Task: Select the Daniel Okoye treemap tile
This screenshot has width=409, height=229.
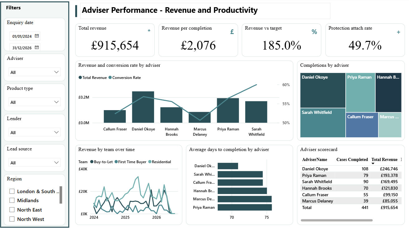Action: (323, 90)
